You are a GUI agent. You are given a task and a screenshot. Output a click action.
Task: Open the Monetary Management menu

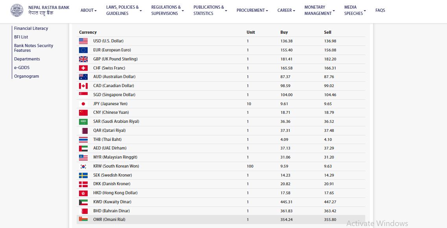(x=319, y=10)
